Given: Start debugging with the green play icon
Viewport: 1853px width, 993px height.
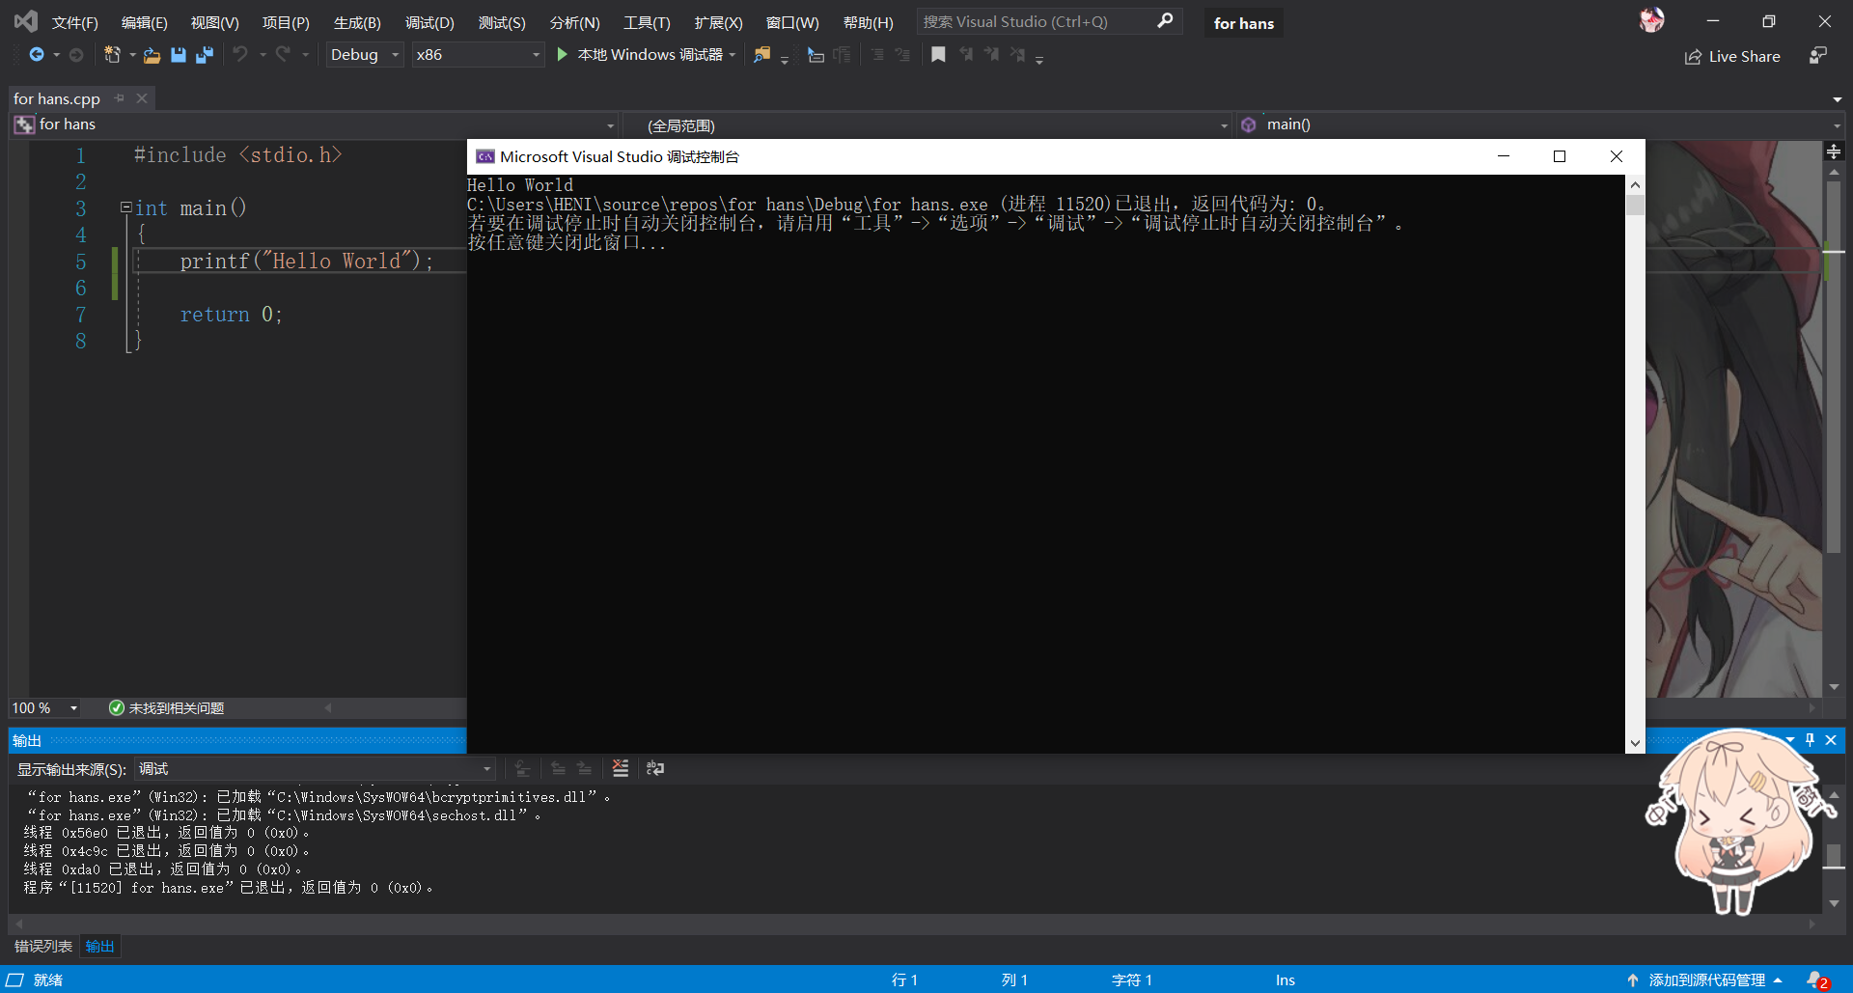Looking at the screenshot, I should pyautogui.click(x=562, y=55).
